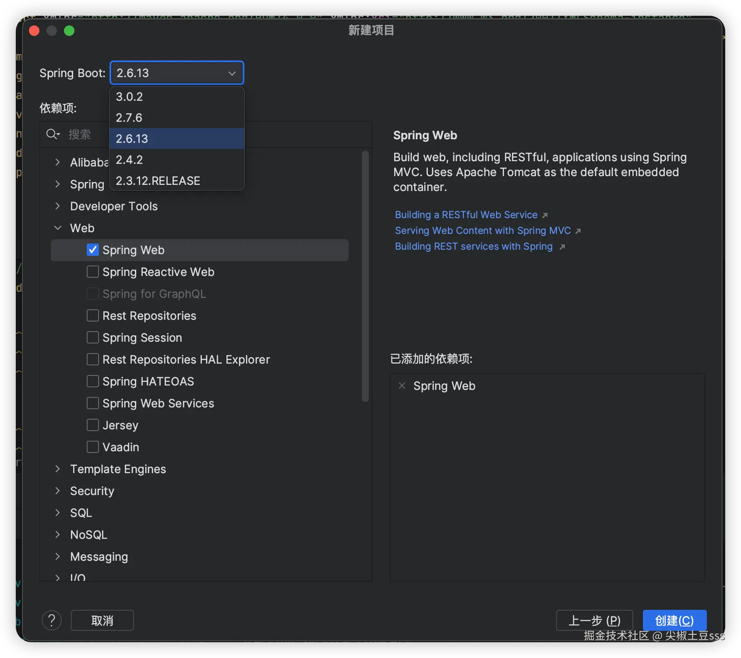Viewport: 741px width, 658px height.
Task: Enable the Spring HATEOAS checkbox
Action: pyautogui.click(x=93, y=381)
